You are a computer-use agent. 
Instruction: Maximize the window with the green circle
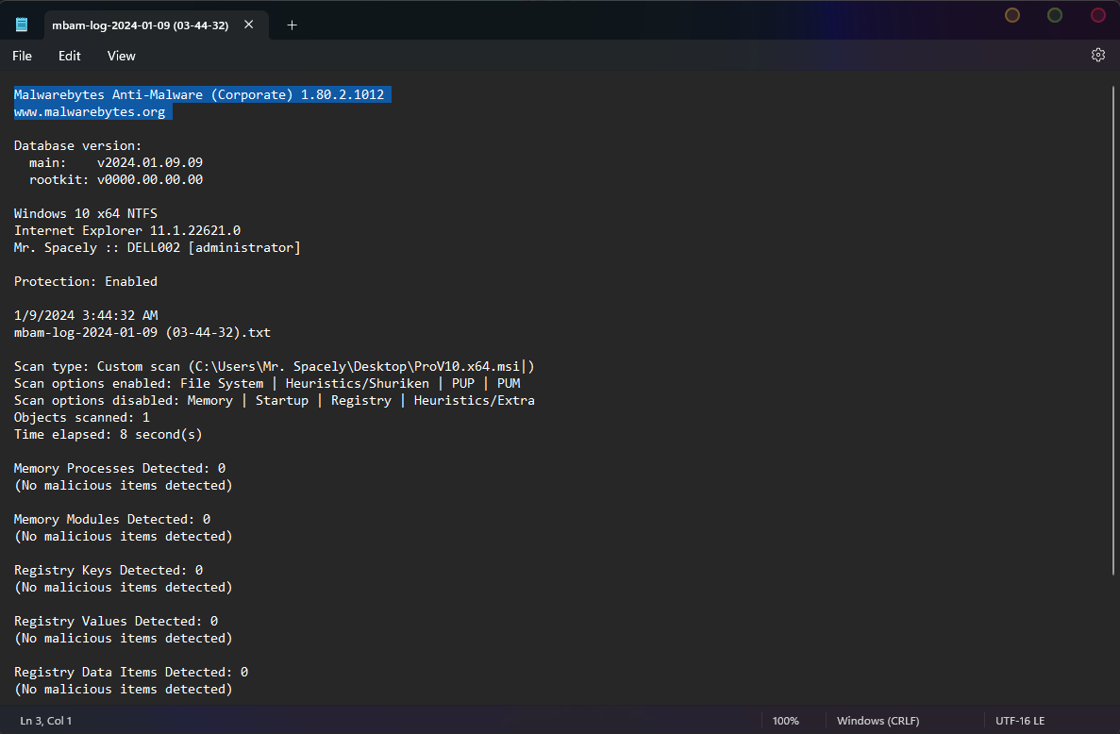pyautogui.click(x=1054, y=15)
